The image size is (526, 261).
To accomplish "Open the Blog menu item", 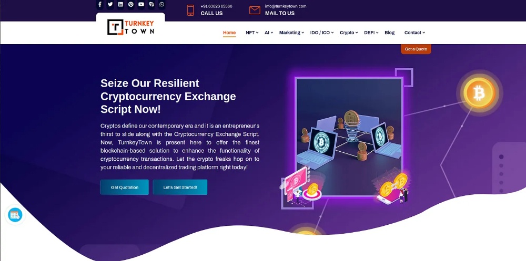I will pos(389,33).
